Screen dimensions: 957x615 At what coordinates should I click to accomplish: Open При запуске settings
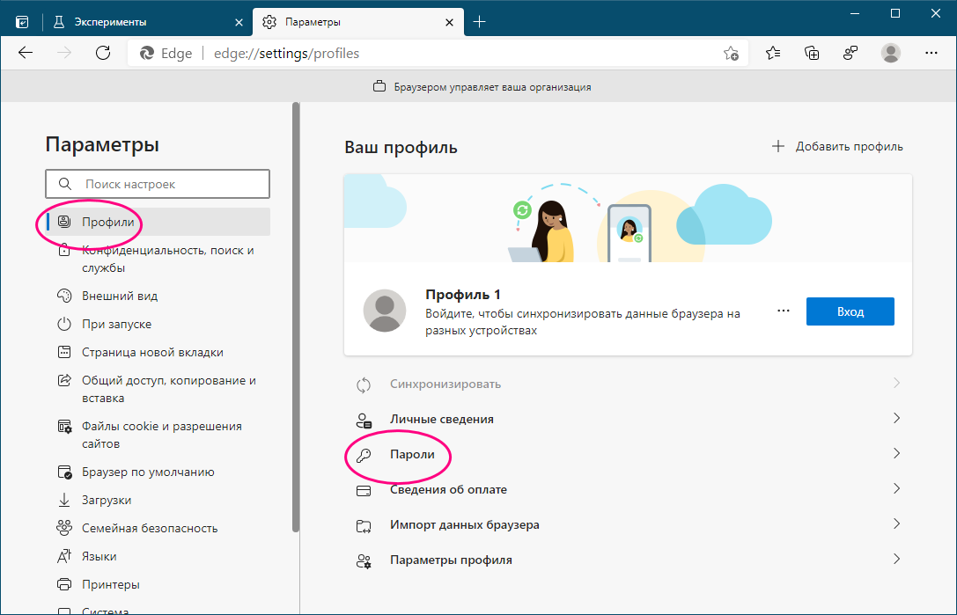pyautogui.click(x=158, y=324)
